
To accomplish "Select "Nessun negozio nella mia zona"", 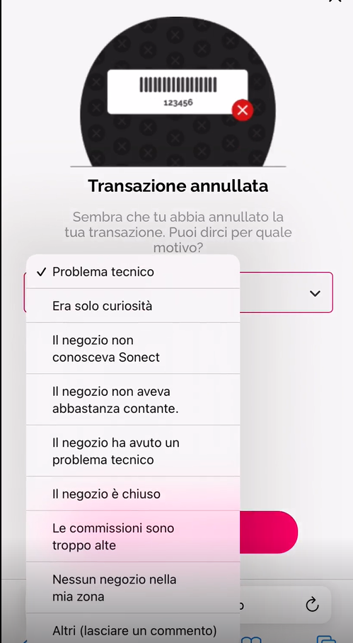I will pos(133,588).
